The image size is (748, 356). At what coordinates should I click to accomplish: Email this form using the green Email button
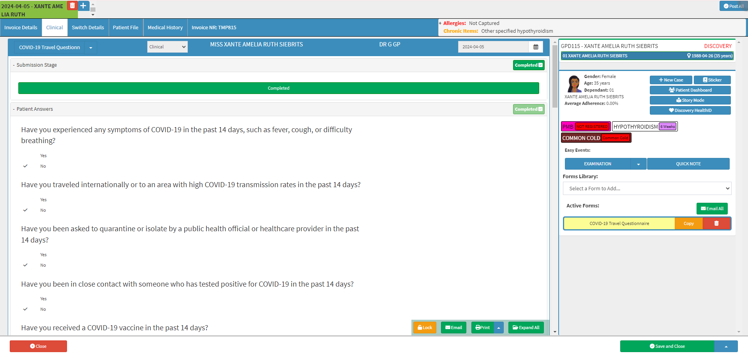coord(453,328)
